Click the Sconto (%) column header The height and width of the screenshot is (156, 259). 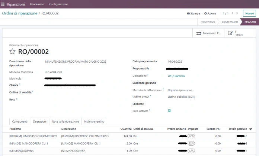click(x=213, y=129)
